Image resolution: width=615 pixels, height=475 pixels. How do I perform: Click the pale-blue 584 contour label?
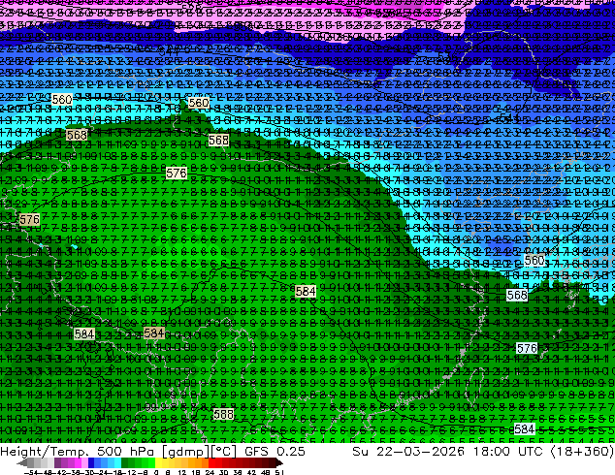525,429
